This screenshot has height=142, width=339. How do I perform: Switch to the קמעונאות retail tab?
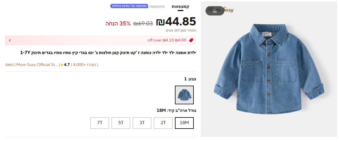[180, 7]
